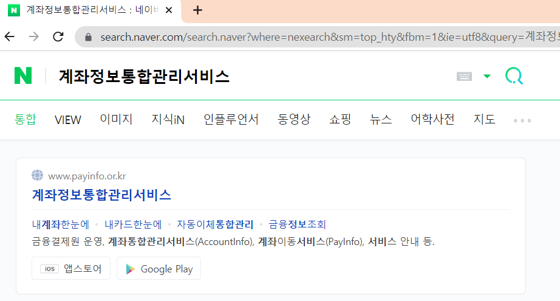This screenshot has width=560, height=301.
Task: Open the 자동이체통합관리 sublink
Action: 215,224
